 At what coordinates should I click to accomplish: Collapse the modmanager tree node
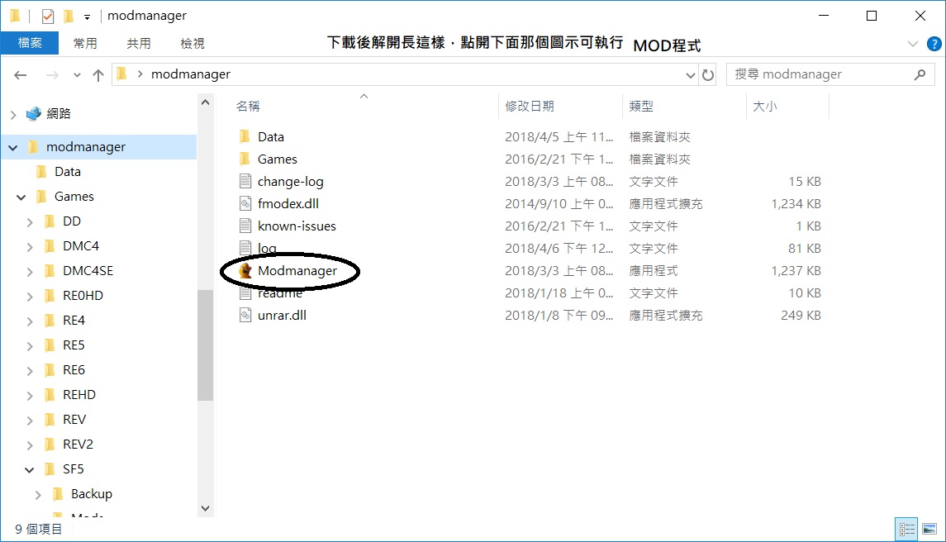tap(13, 147)
